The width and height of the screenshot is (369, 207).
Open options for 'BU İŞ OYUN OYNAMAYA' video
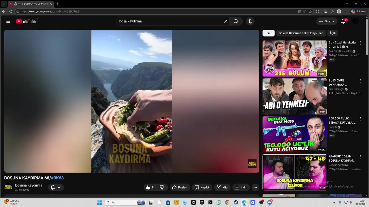(360, 81)
